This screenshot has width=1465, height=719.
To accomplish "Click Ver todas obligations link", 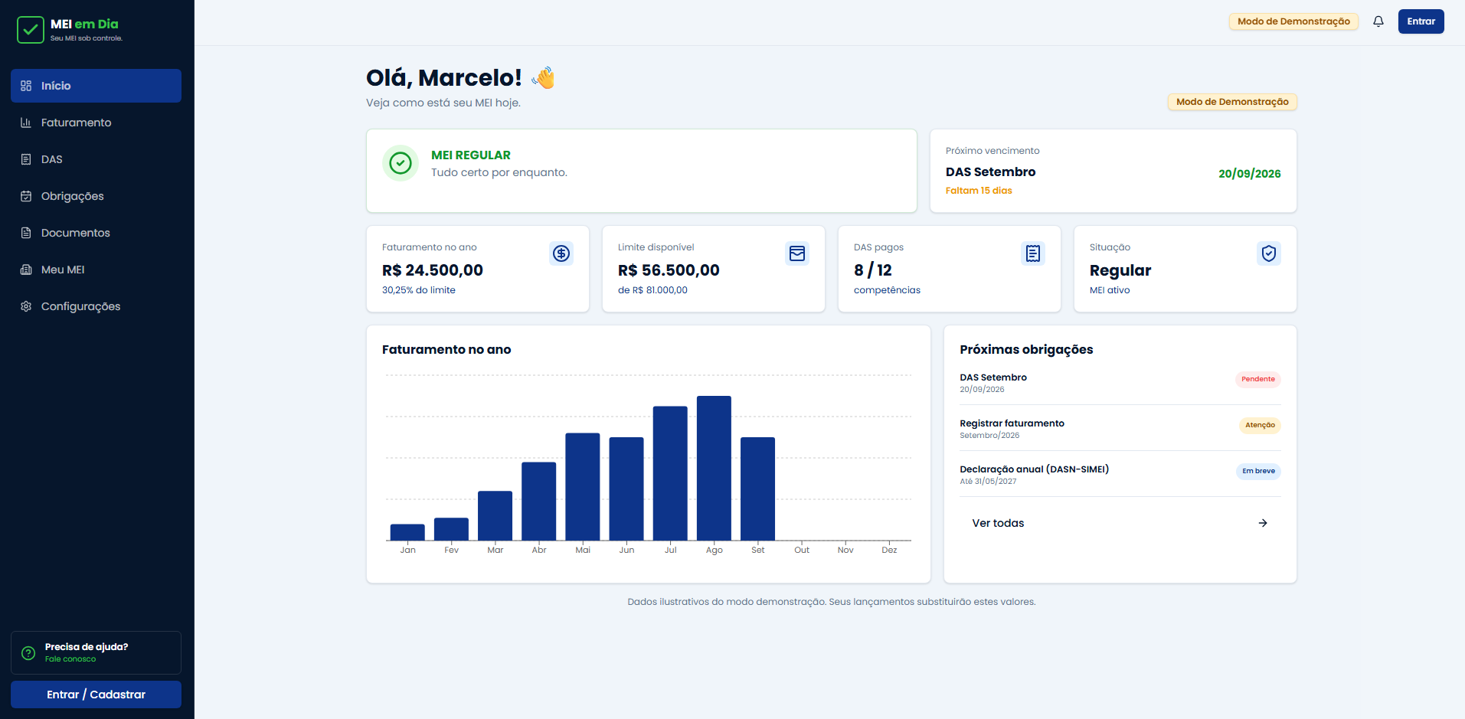I will (x=1120, y=523).
